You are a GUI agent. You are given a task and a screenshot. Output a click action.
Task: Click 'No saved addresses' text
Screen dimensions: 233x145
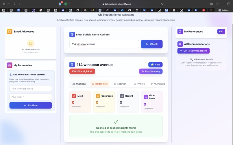point(31,49)
